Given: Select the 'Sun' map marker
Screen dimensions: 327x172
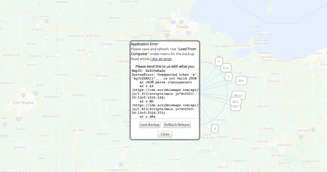Looking at the screenshot, I should click(226, 68).
